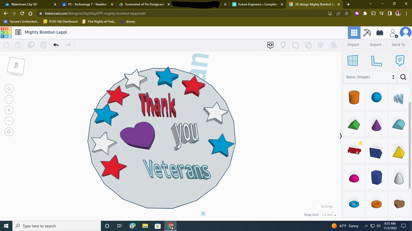
Task: Select the Workplane tool icon
Action: pyautogui.click(x=353, y=61)
